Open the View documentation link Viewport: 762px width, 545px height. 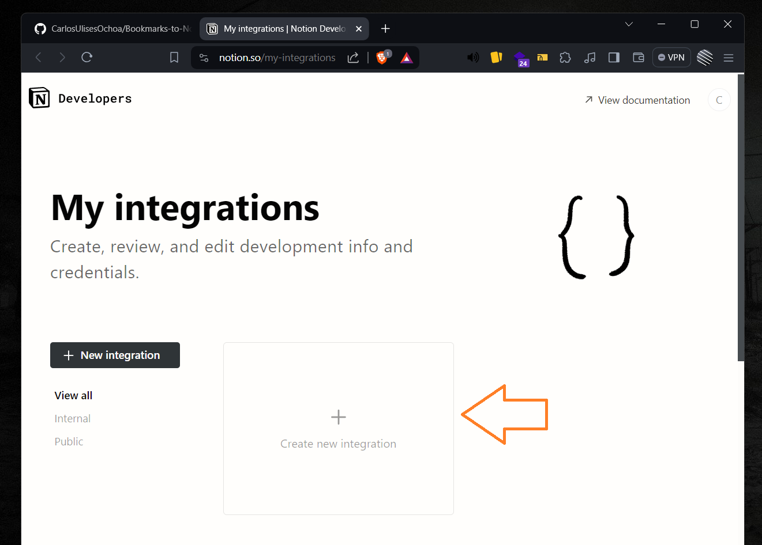coord(637,100)
